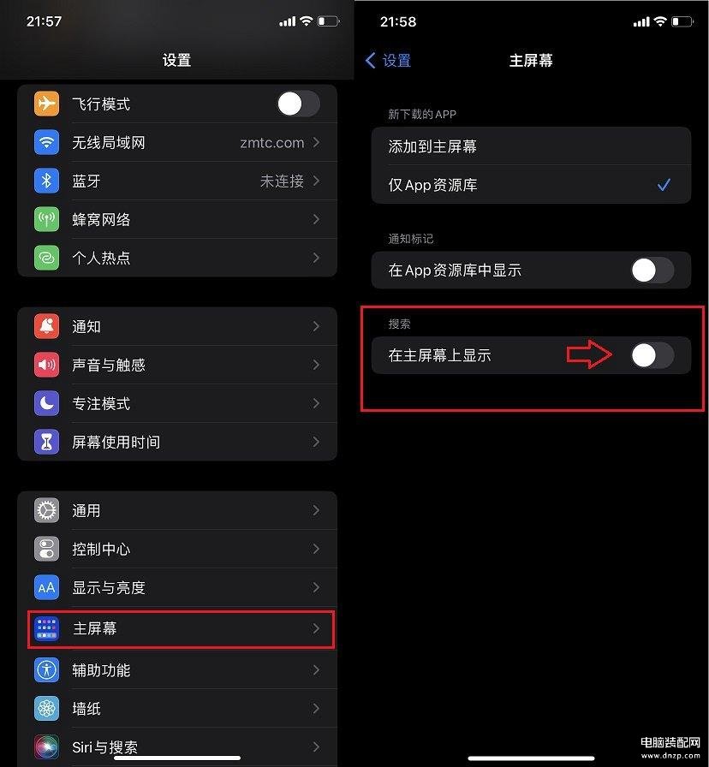The image size is (709, 767).
Task: Tap the 专注模式 moon icon
Action: point(46,403)
